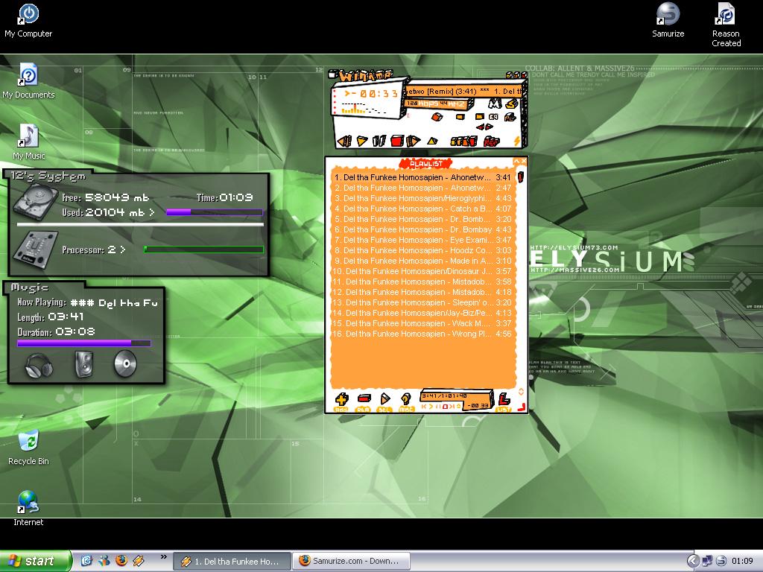763x572 pixels.
Task: Click the Winamp lightning bolt icon
Action: coord(517,141)
